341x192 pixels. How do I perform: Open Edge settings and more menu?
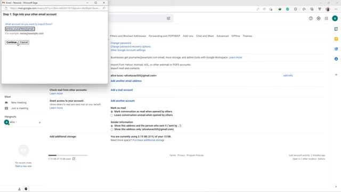coord(336,9)
